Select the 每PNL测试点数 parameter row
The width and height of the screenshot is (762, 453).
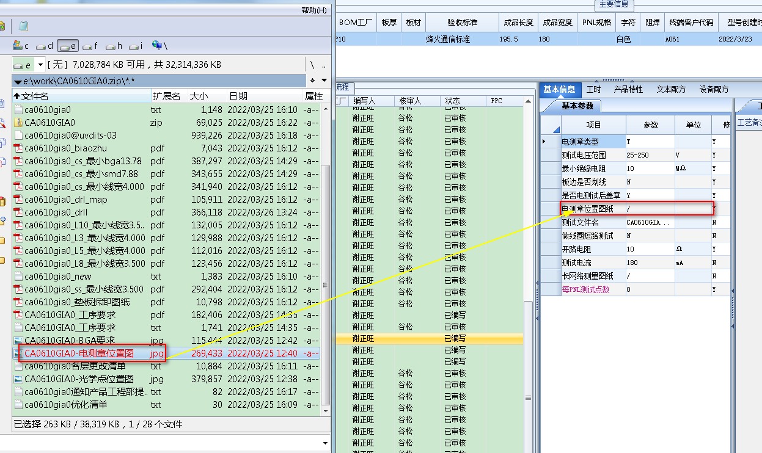coord(636,289)
